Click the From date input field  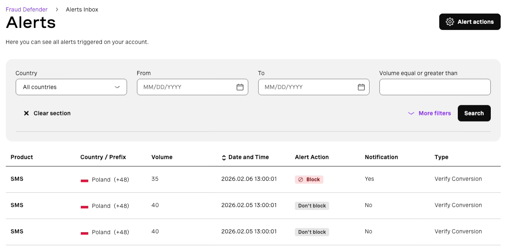193,87
